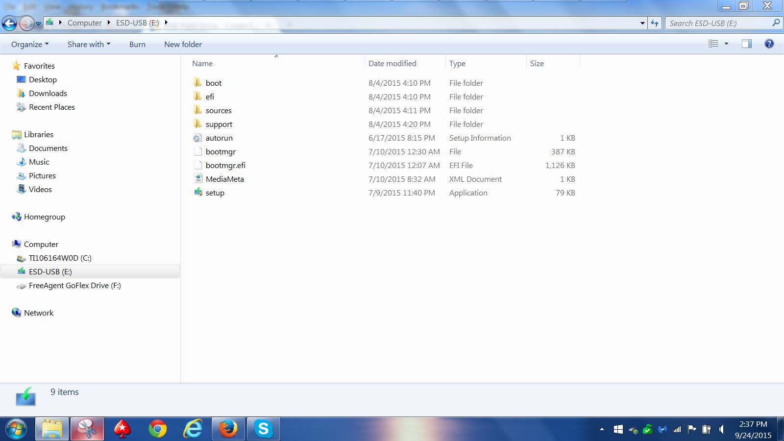Run the setup application on the USB drive
Viewport: 784px width, 441px height.
pos(215,193)
